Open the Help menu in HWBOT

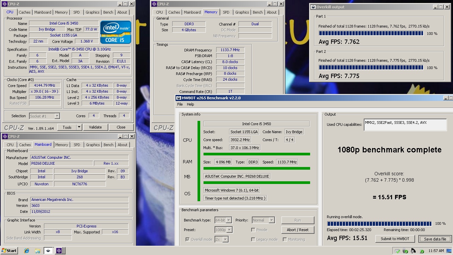coord(190,104)
